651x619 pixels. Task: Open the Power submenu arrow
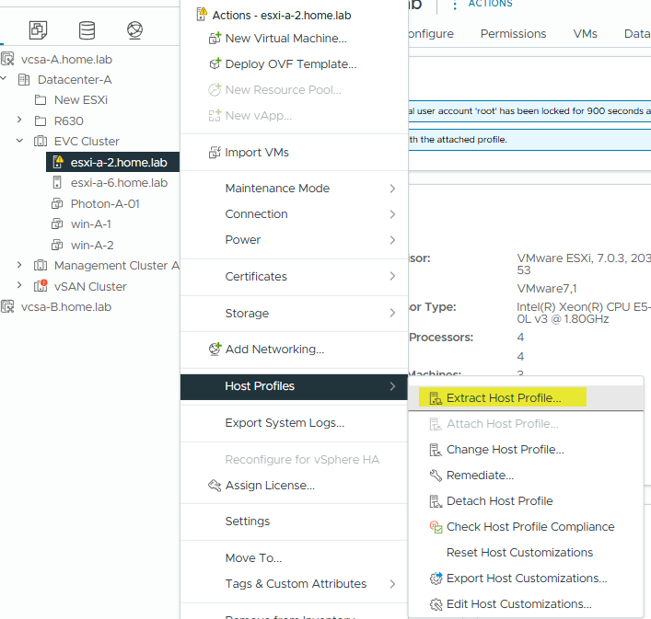(392, 240)
